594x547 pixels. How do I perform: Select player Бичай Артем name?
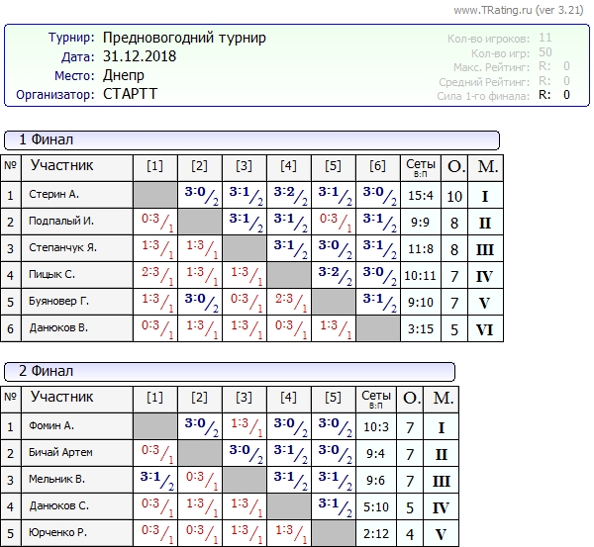[x=60, y=453]
